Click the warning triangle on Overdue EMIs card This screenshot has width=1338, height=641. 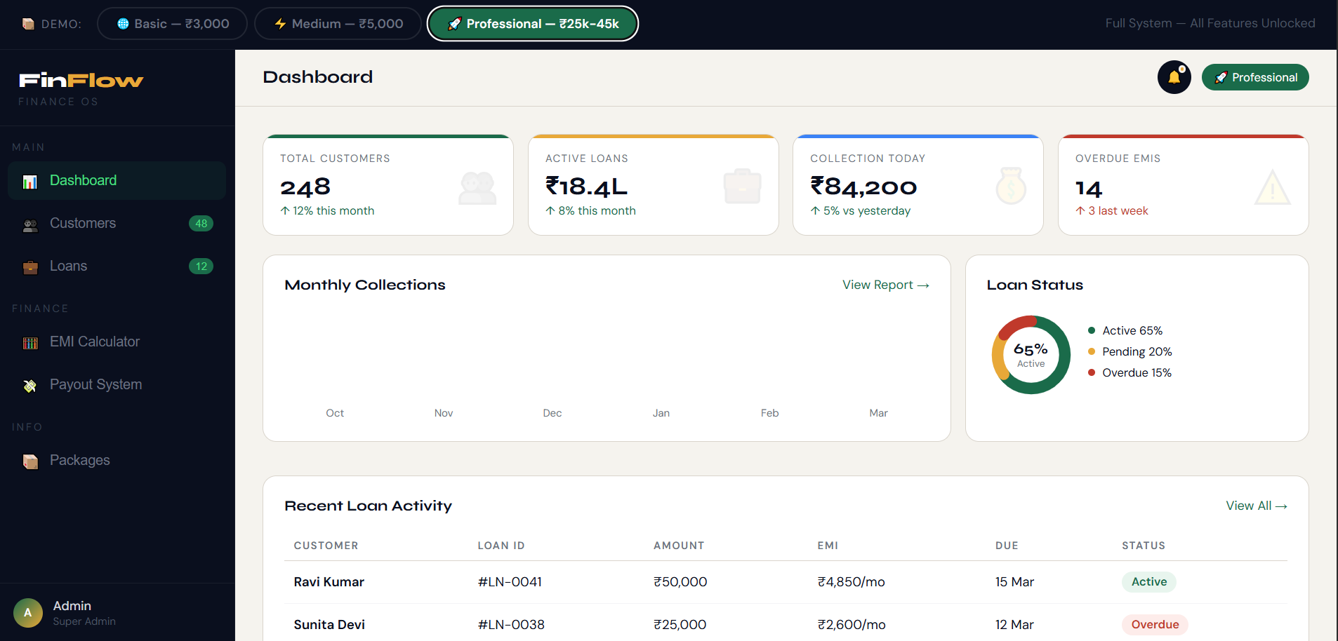[1272, 187]
